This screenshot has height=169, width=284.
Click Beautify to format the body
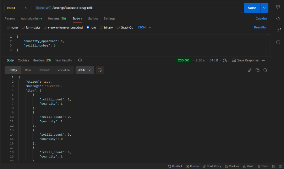[x=260, y=27]
